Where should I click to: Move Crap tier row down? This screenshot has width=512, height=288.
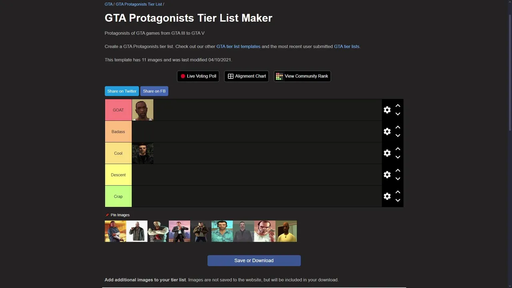coord(398,200)
